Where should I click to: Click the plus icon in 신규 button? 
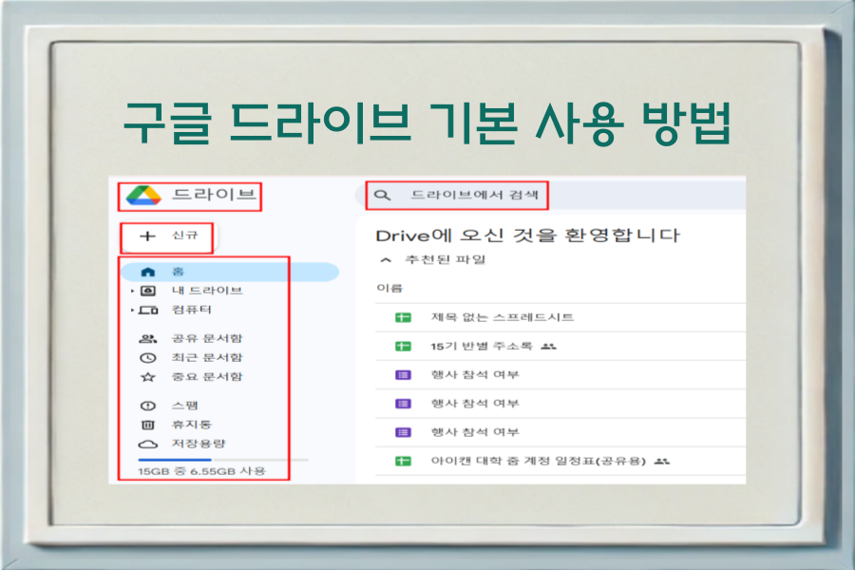click(147, 237)
